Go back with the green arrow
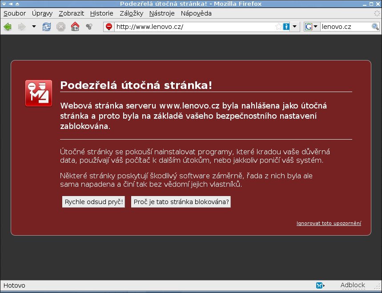The image size is (382, 293). point(8,27)
